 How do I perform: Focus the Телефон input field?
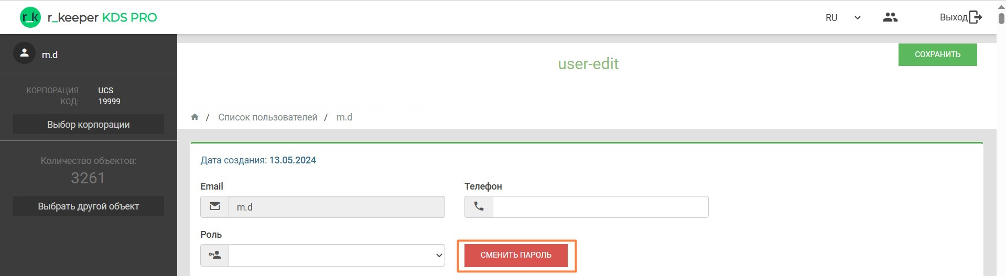click(x=600, y=207)
